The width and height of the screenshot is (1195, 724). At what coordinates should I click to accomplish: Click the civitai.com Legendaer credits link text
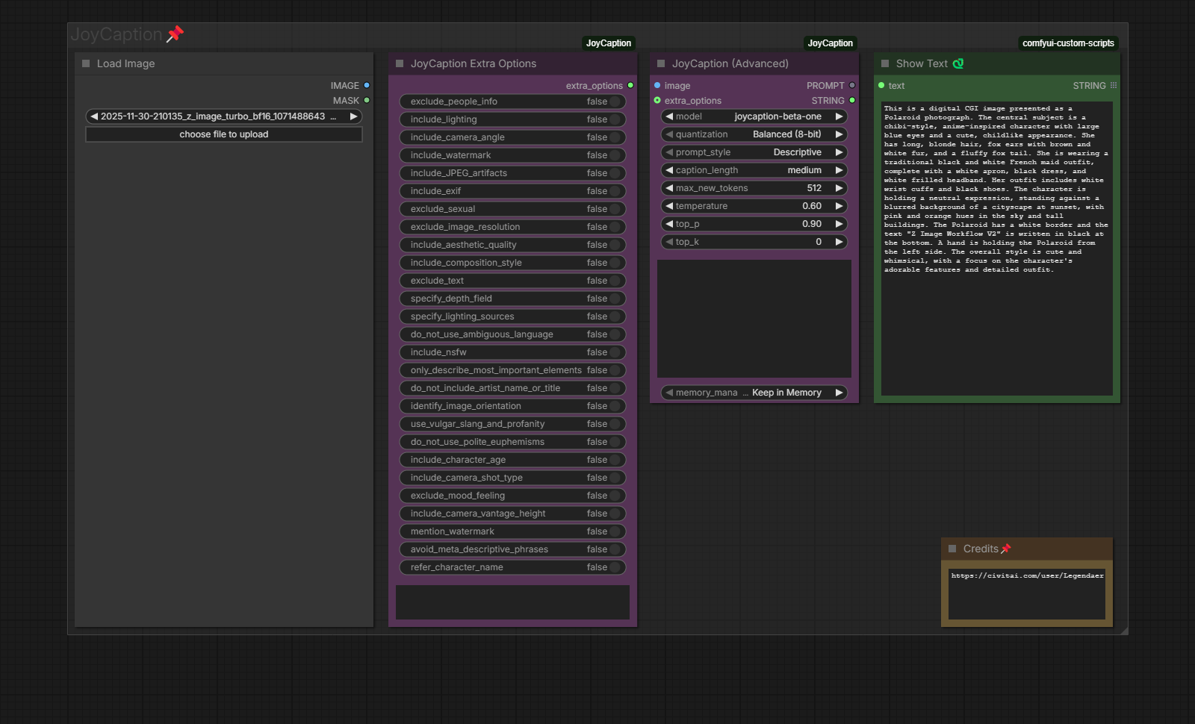pyautogui.click(x=1027, y=575)
